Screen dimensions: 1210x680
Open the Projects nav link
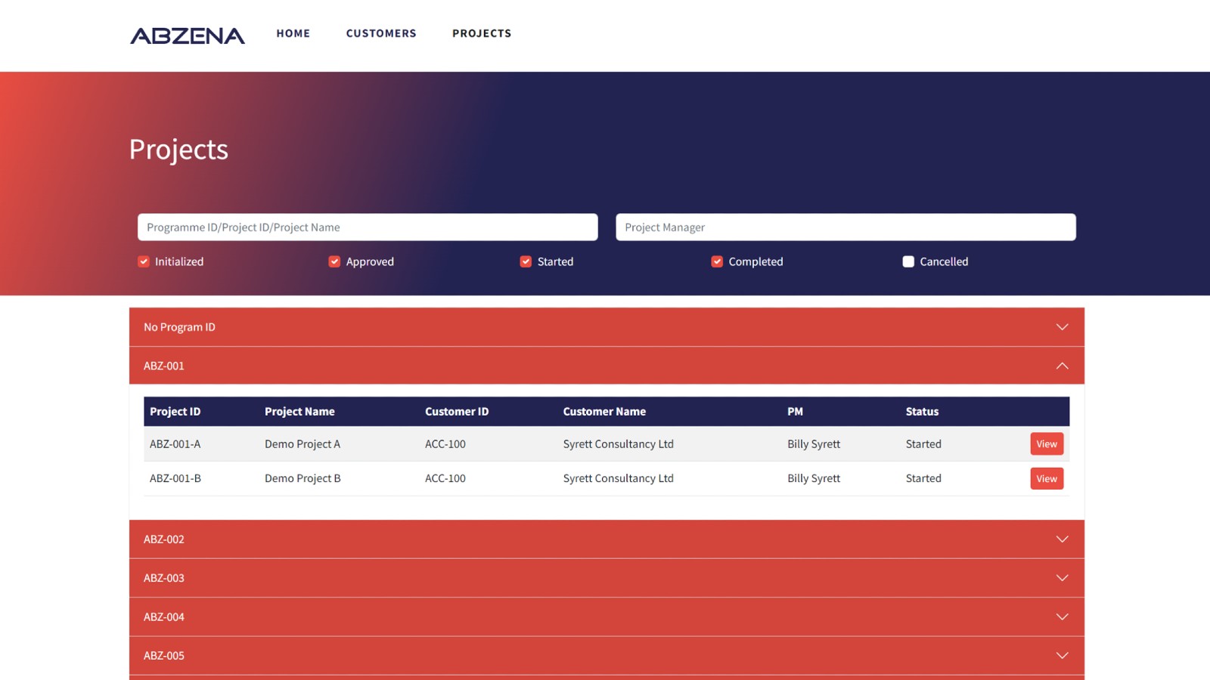click(482, 33)
